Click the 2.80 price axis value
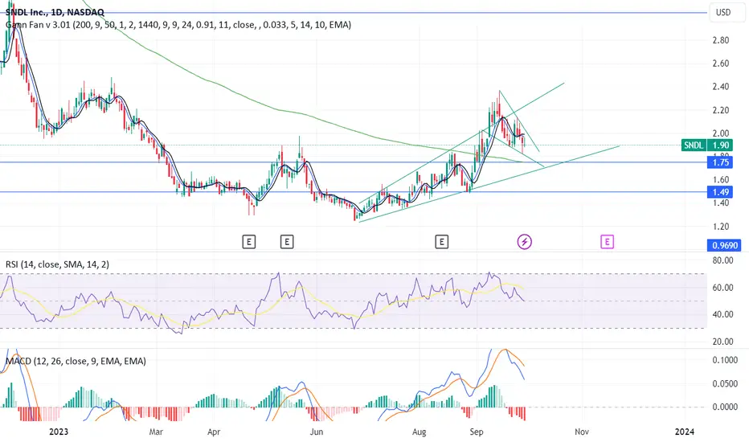Screen dimensions: 749x442 tap(720, 40)
